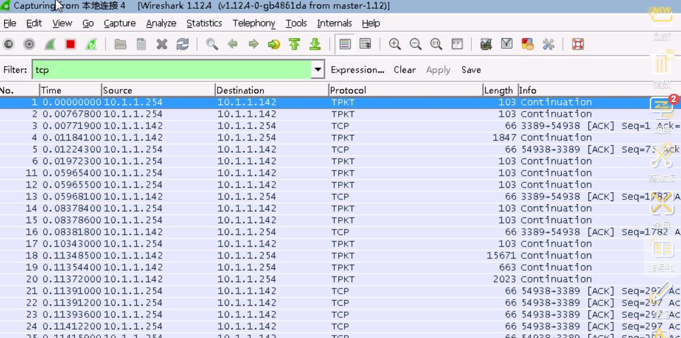
Task: Sort by the Time column header
Action: coord(70,90)
